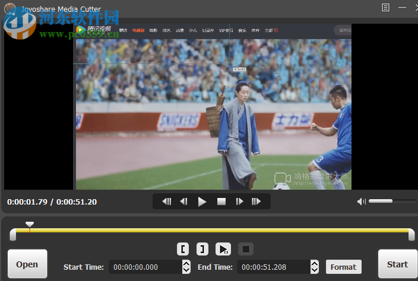The height and width of the screenshot is (281, 418).
Task: Set segment end with right bracket icon
Action: [202, 249]
